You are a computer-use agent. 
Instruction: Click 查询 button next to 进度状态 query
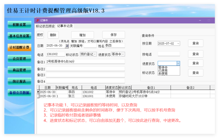(x=196, y=63)
